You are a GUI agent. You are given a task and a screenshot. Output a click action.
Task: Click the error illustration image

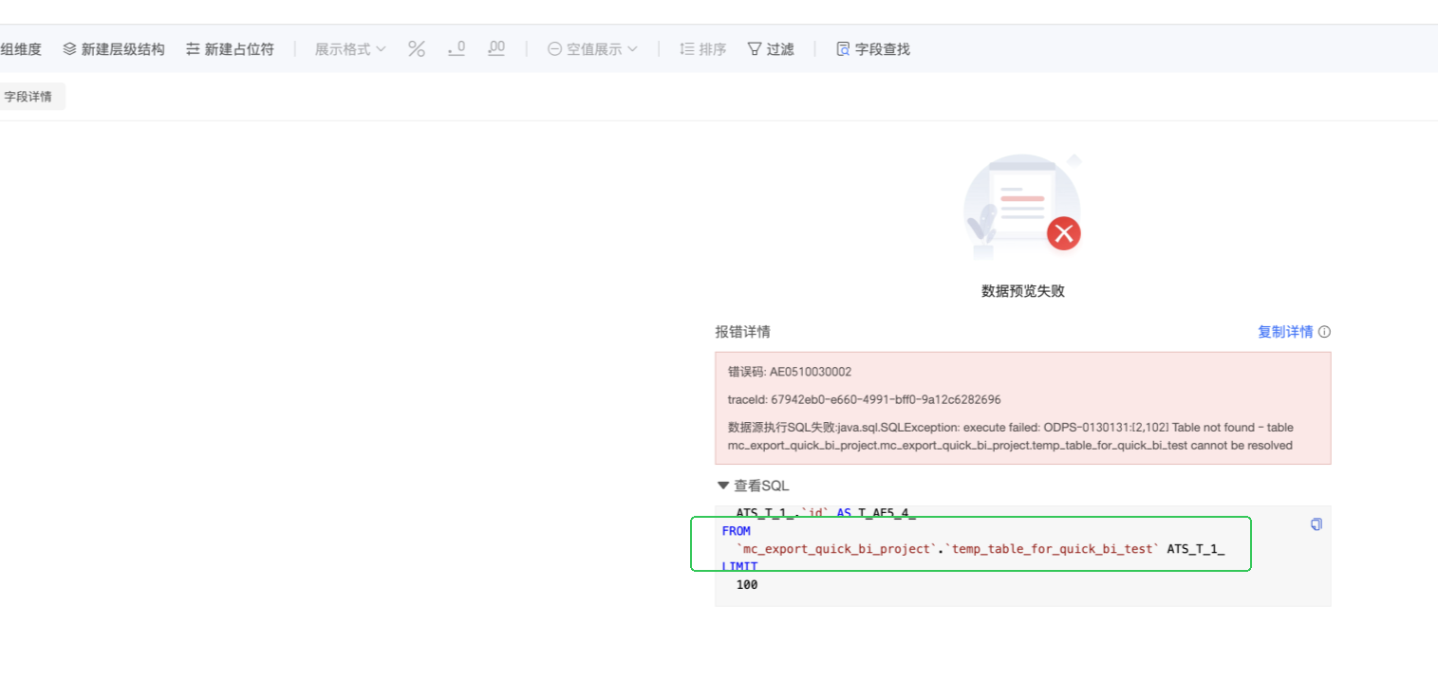(1023, 207)
